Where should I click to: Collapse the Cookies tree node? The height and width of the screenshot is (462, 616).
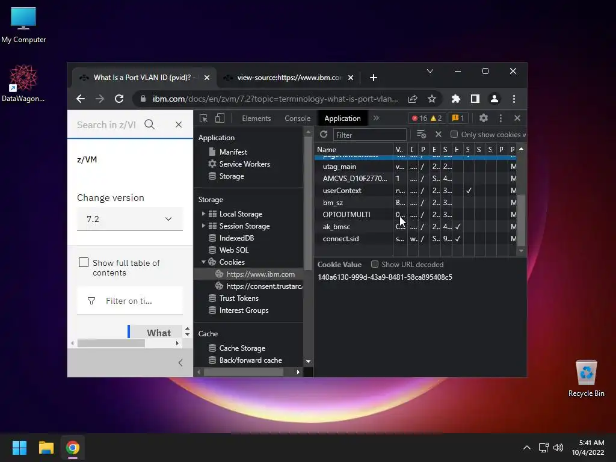(x=203, y=262)
